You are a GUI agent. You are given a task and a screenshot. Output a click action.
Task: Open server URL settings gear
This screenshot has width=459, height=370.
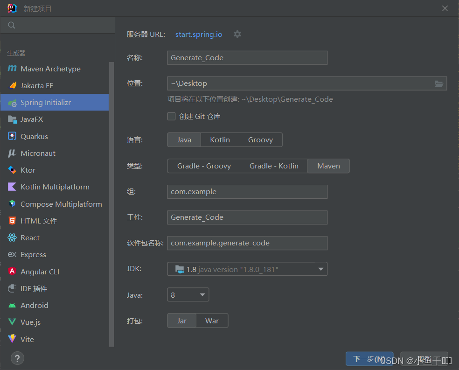coord(237,34)
